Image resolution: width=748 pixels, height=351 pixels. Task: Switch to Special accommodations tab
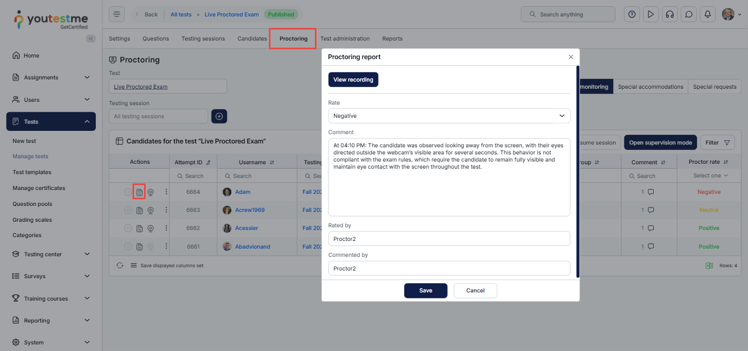(x=651, y=87)
